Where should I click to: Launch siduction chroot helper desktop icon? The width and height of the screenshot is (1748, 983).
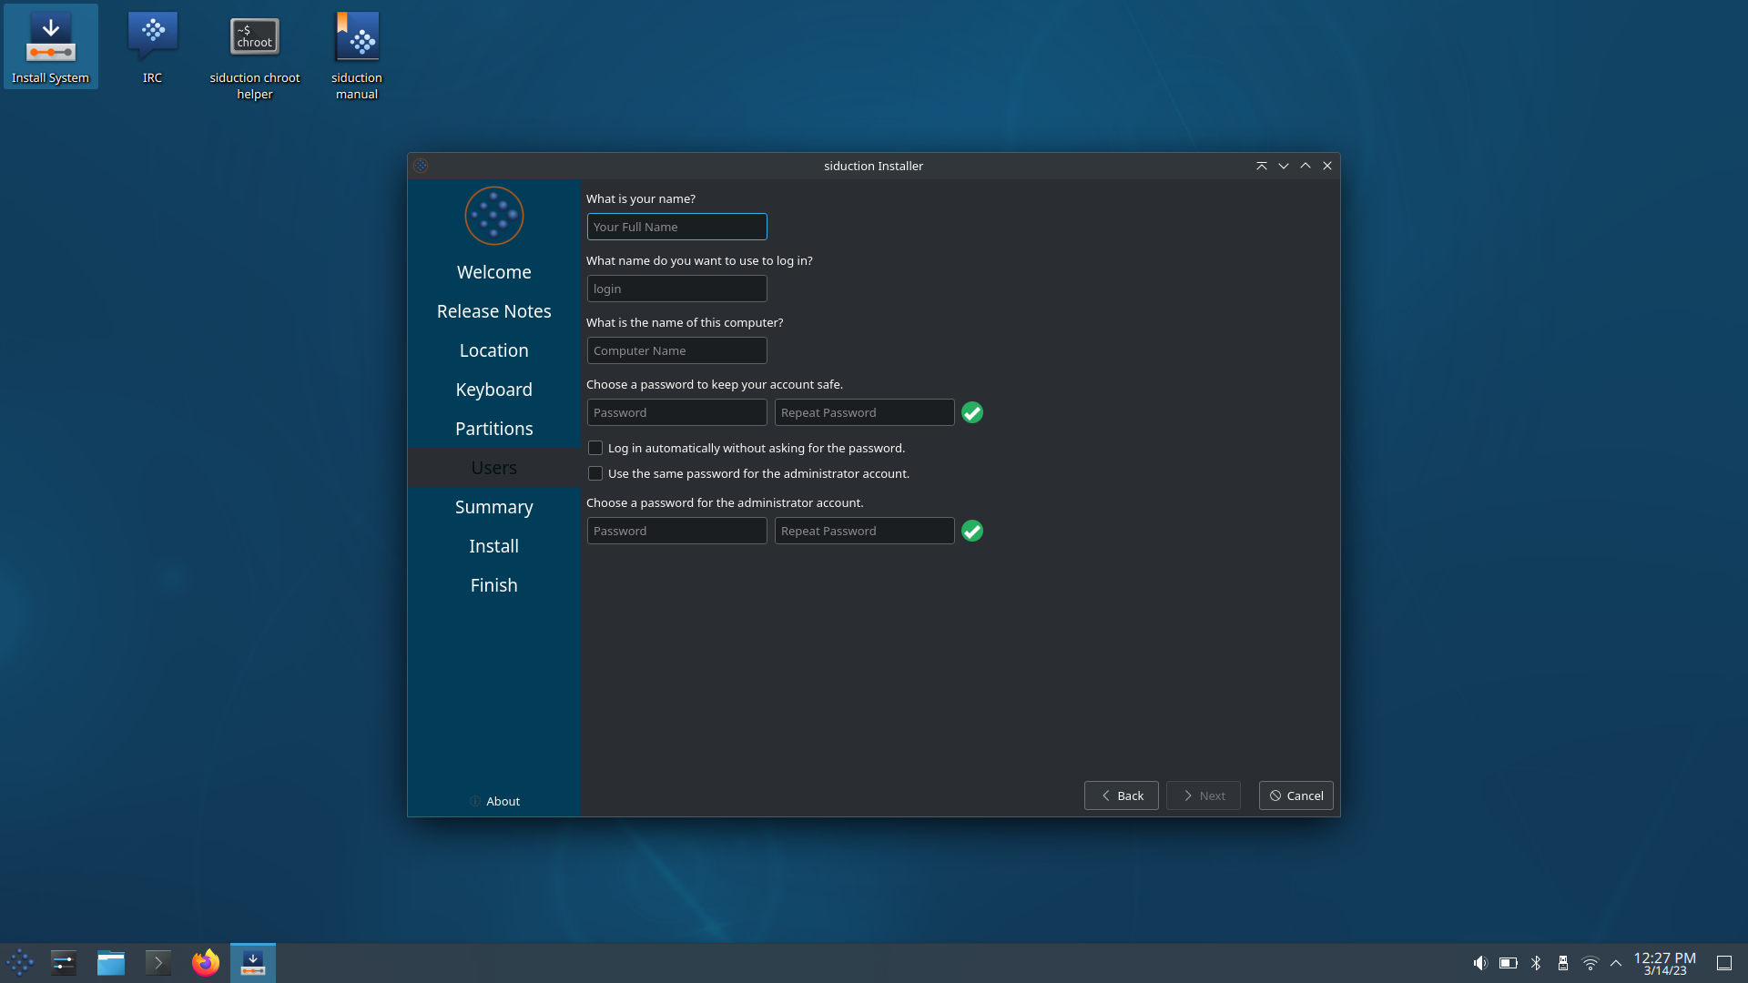(x=255, y=55)
